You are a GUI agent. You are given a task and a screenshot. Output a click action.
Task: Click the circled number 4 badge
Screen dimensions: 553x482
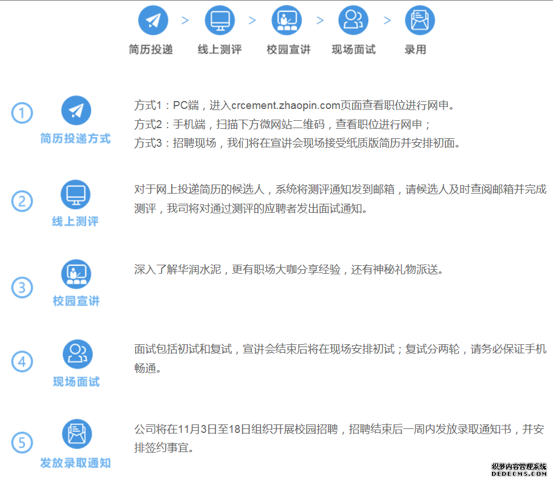pos(22,361)
